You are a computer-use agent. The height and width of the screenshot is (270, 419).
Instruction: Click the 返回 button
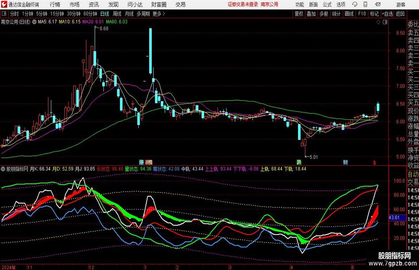coord(400,14)
